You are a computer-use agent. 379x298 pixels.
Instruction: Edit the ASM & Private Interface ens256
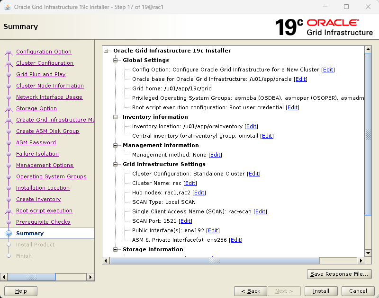[x=235, y=240]
